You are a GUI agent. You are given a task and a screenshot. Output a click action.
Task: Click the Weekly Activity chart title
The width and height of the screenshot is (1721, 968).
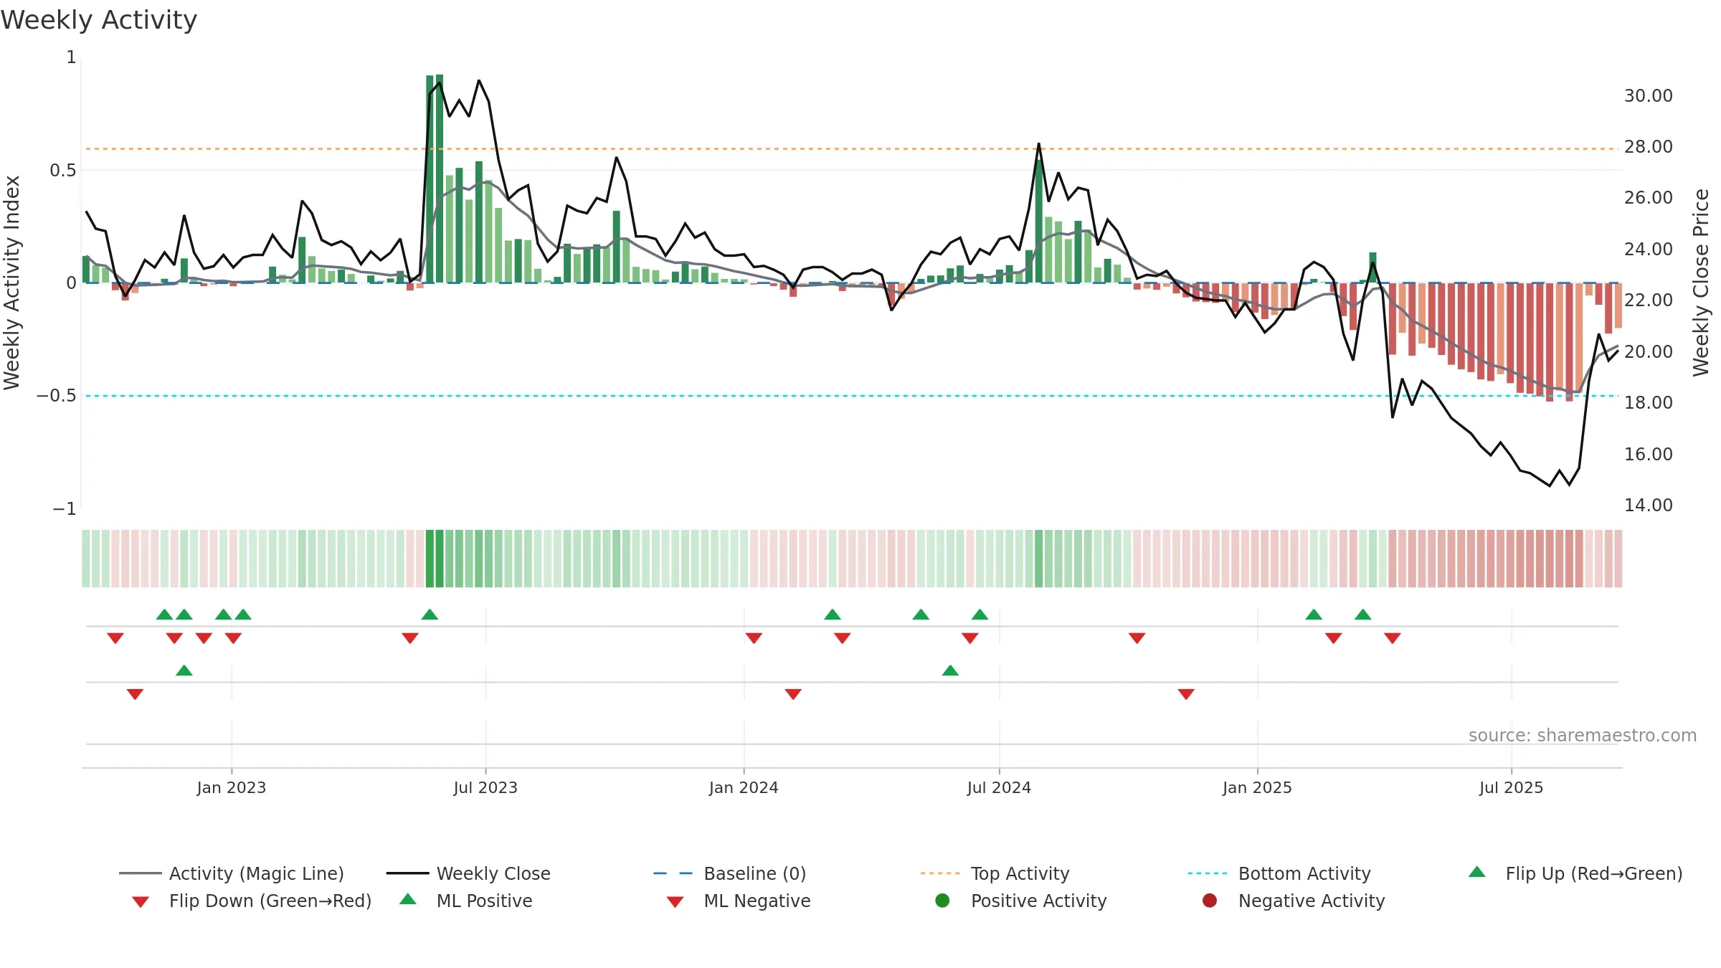click(x=99, y=20)
